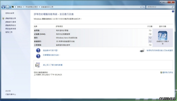Viewport: 177px width, 101px height.
Task: Maximize the Control Panel window
Action: click(x=166, y=2)
